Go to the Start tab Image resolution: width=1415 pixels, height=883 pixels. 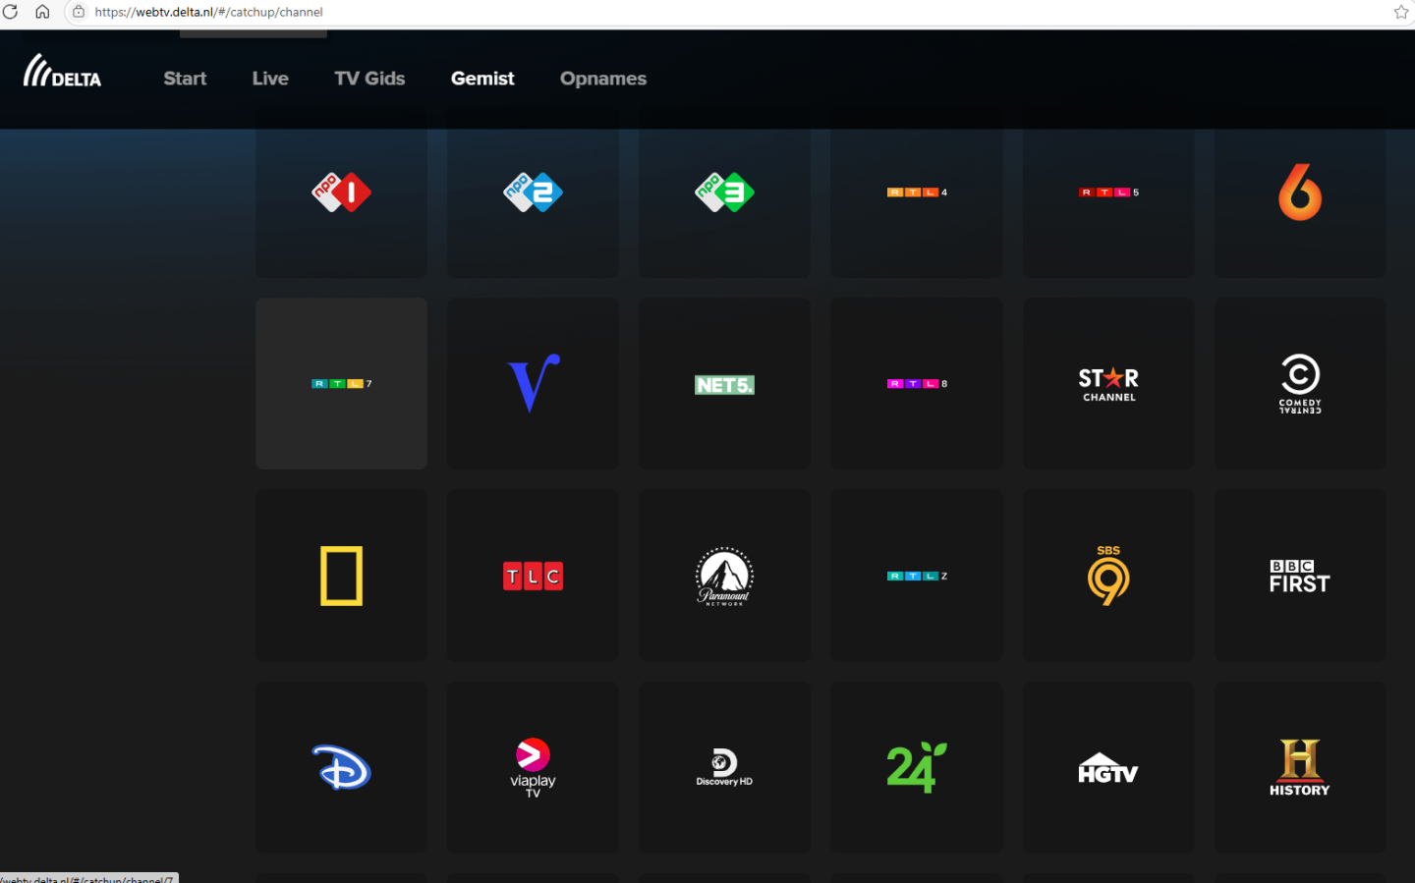185,79
